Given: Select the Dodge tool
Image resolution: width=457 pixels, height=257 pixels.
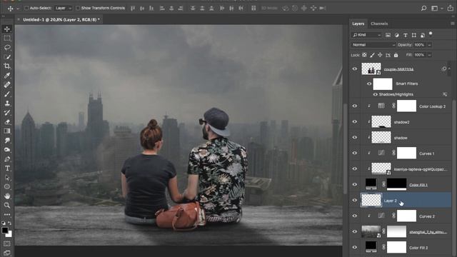Looking at the screenshot, I should pos(7,150).
